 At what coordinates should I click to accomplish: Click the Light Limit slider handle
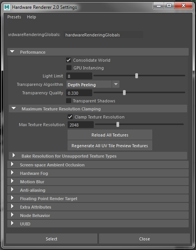[x=136, y=76]
